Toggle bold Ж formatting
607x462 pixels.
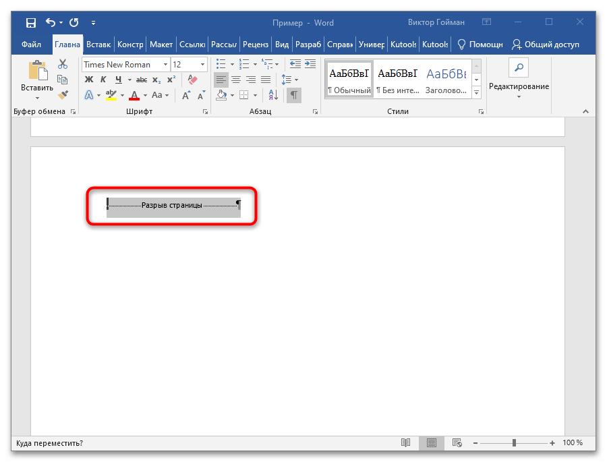click(x=89, y=80)
